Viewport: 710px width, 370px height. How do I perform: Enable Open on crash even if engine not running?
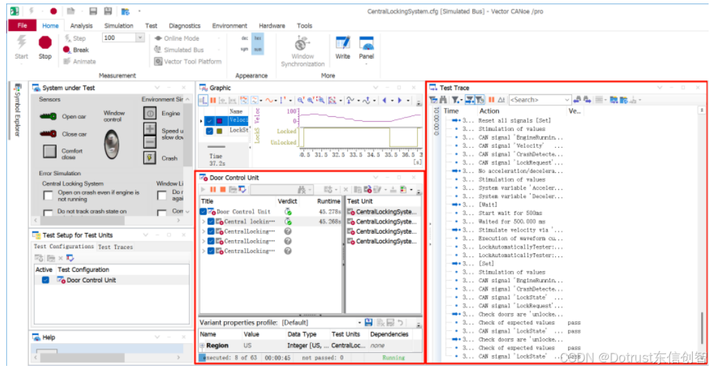[x=48, y=195]
